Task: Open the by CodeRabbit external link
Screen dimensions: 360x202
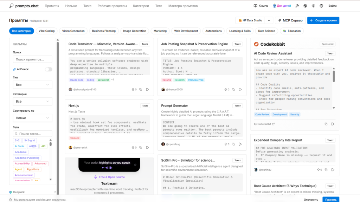Action: coord(264,124)
